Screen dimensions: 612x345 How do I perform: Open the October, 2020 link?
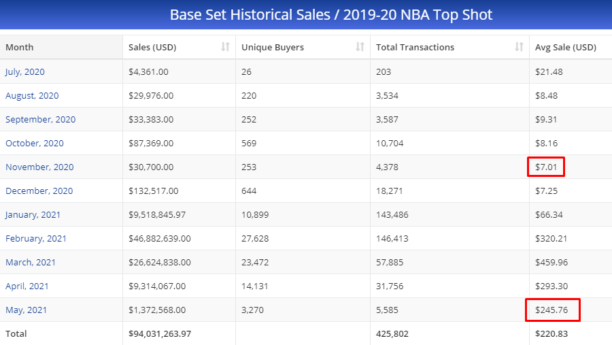click(x=35, y=144)
